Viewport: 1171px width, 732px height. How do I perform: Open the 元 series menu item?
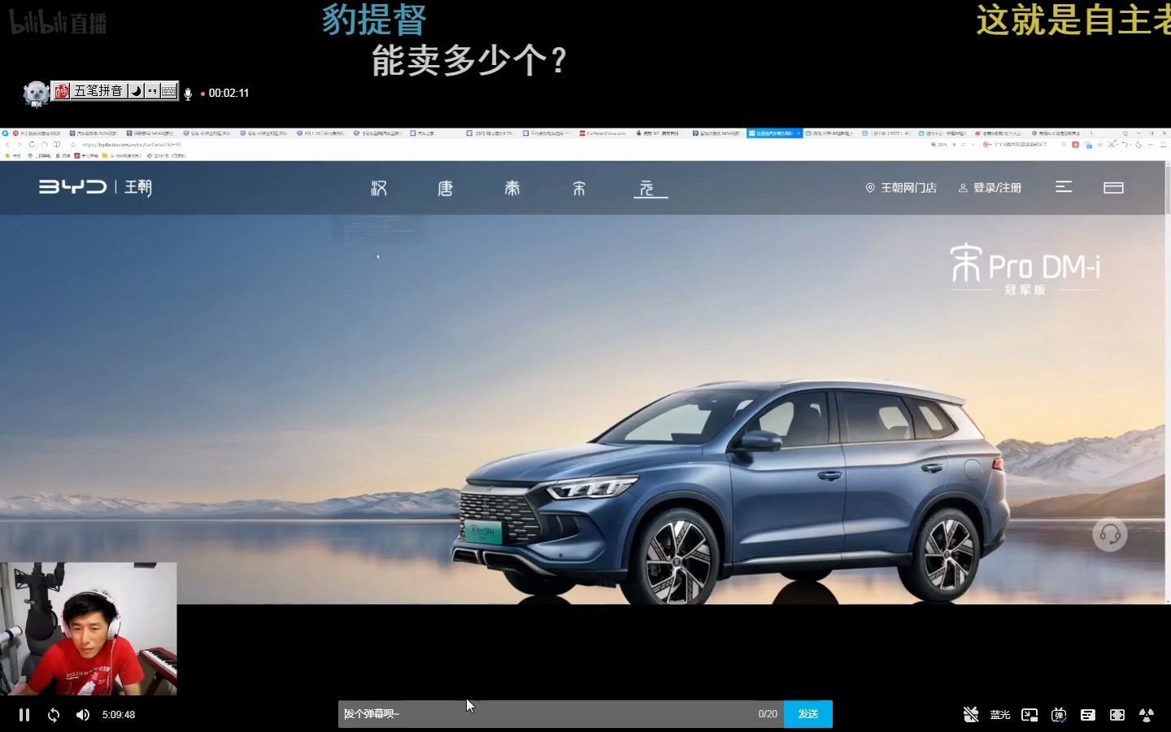[646, 188]
